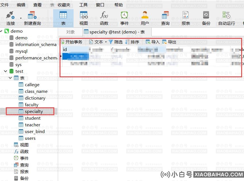This screenshot has height=181, width=244.
Task: Click the users table grid icon
Action: [x=21, y=138]
